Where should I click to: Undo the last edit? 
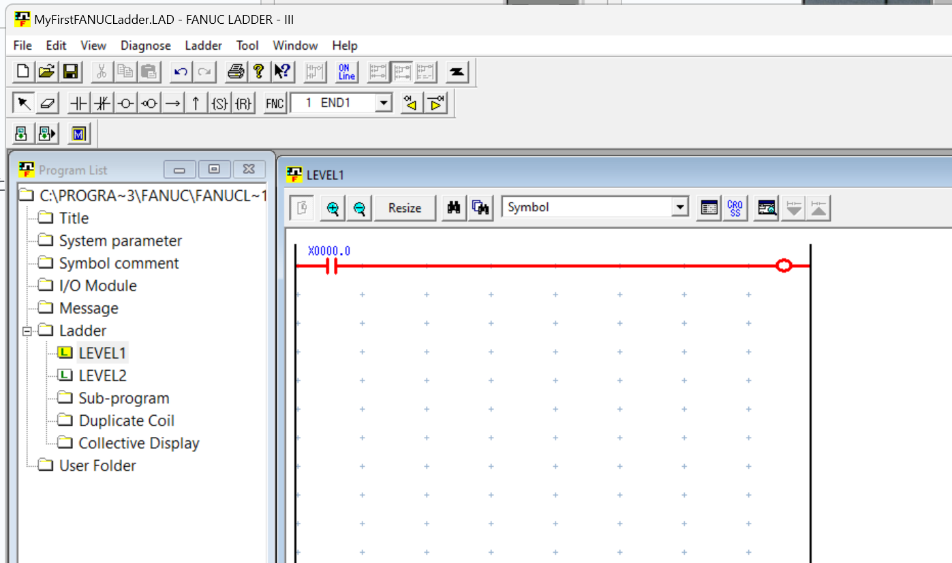181,71
